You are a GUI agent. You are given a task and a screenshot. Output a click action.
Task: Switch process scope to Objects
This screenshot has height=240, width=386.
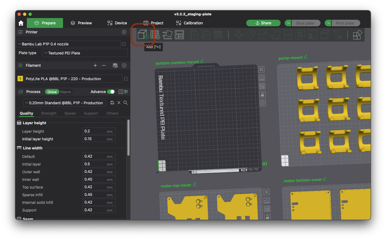[65, 92]
